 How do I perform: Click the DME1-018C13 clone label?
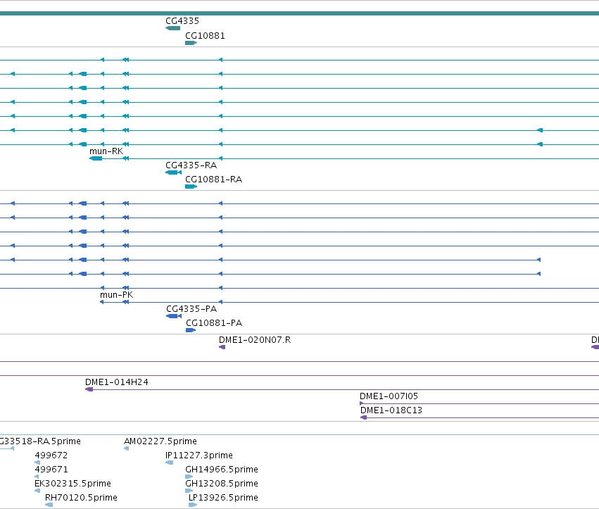391,410
